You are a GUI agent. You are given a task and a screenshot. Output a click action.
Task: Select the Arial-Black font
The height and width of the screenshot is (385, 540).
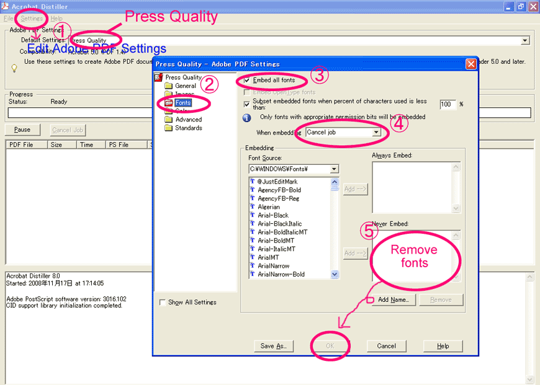click(x=273, y=215)
